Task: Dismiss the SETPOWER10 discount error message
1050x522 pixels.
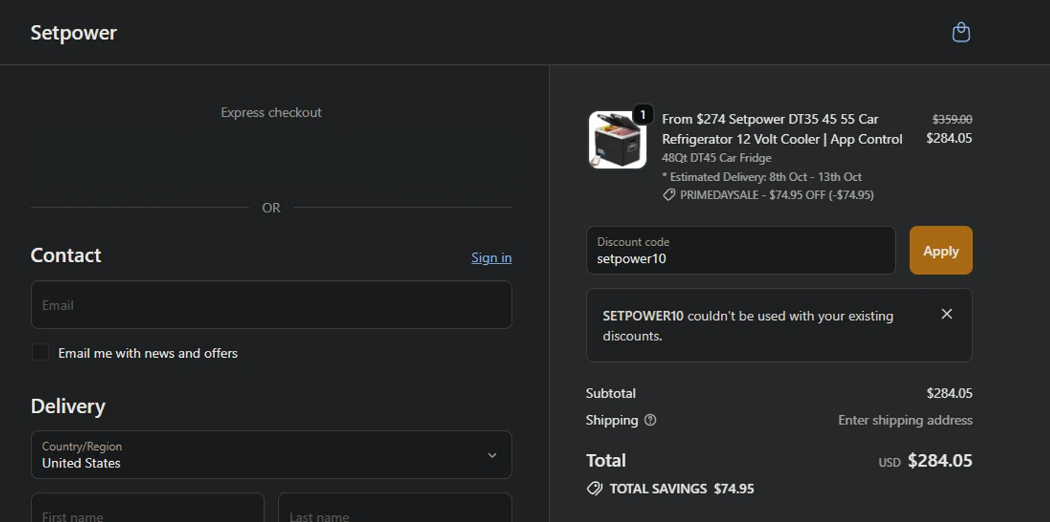Action: 946,314
